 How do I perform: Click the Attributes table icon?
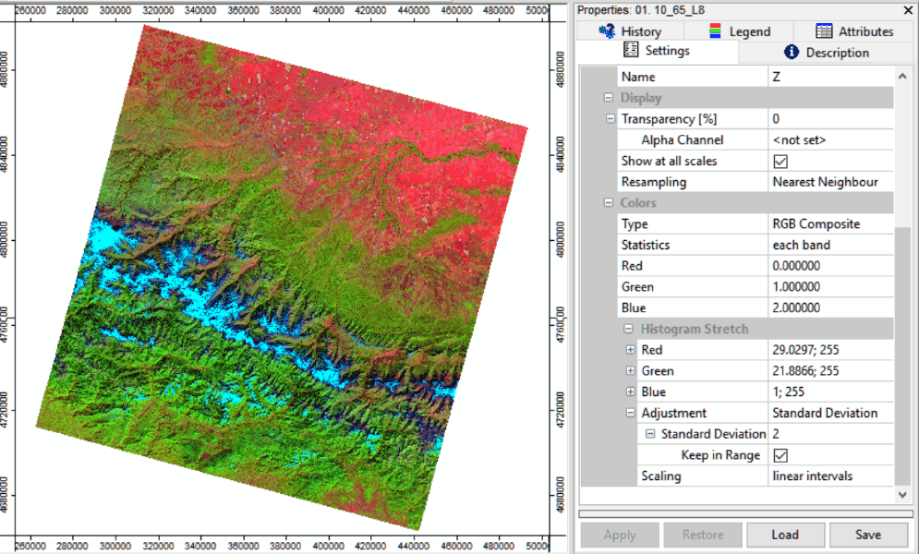coord(824,31)
